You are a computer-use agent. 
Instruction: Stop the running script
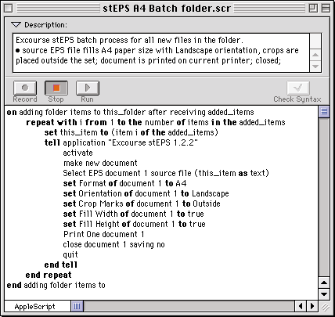tap(56, 88)
